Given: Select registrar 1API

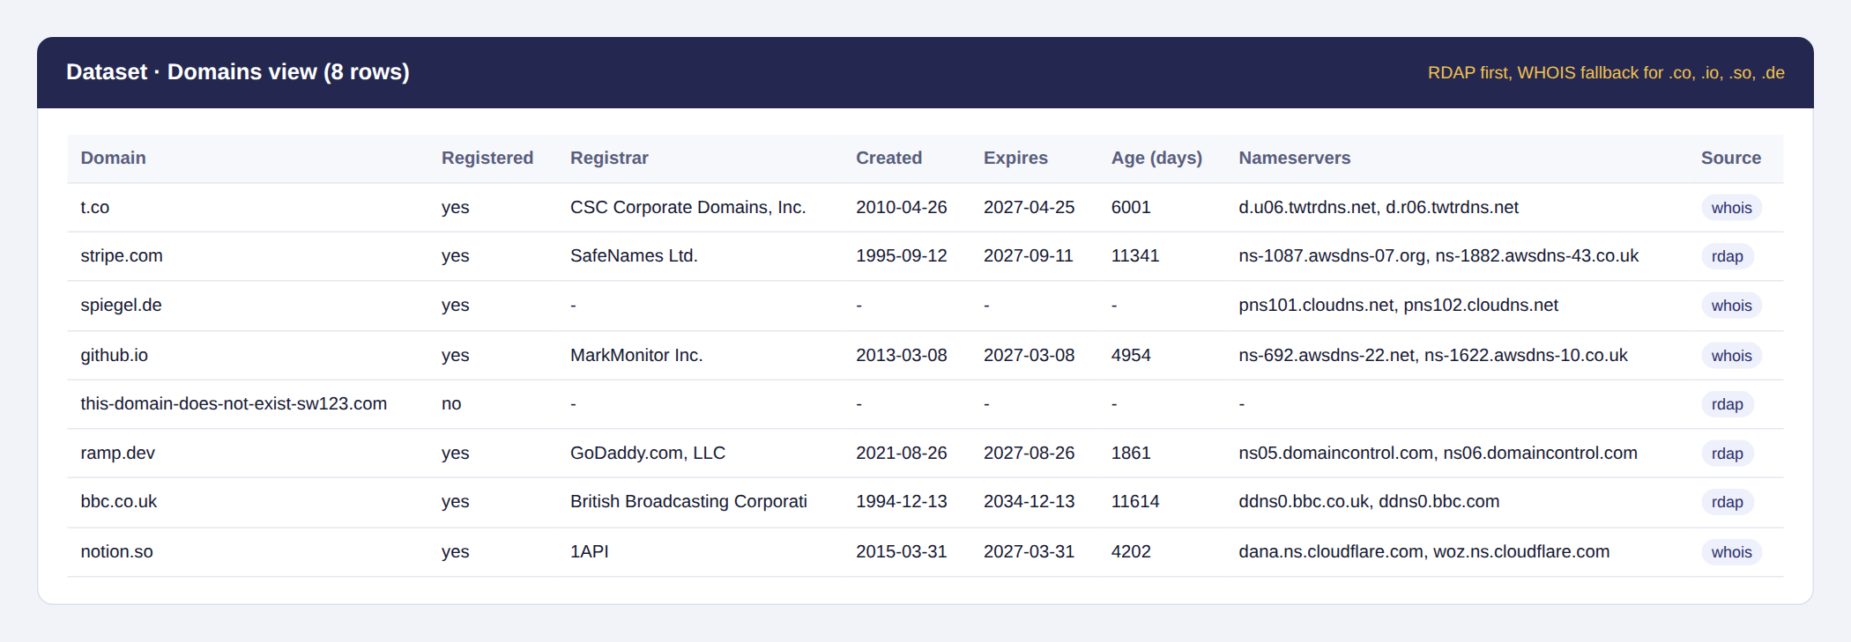Looking at the screenshot, I should click(590, 552).
